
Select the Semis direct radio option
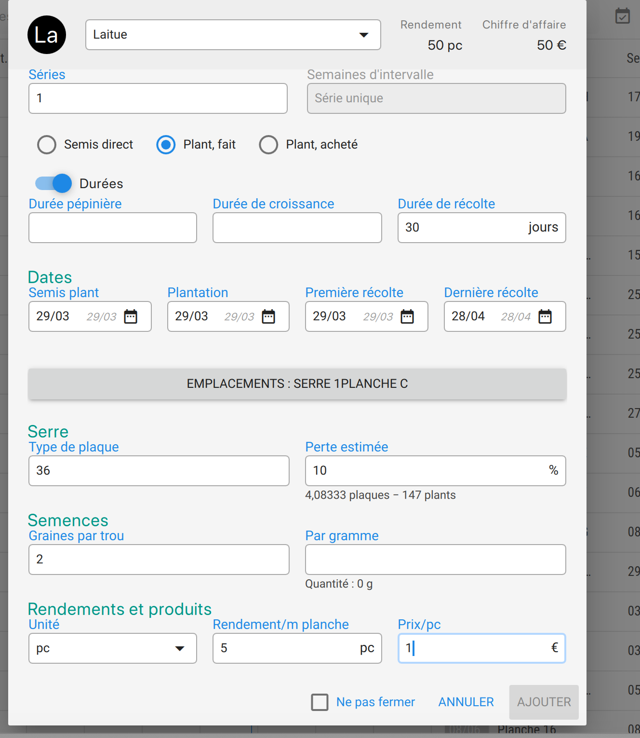(47, 145)
